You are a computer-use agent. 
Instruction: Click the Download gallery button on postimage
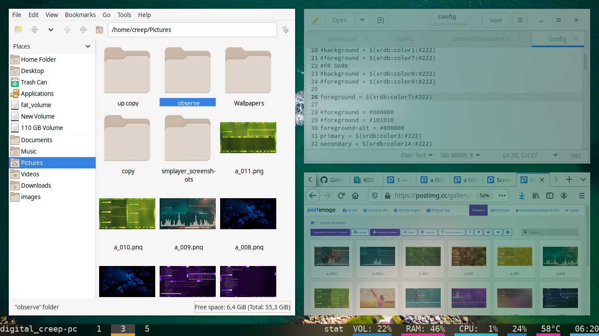385,232
